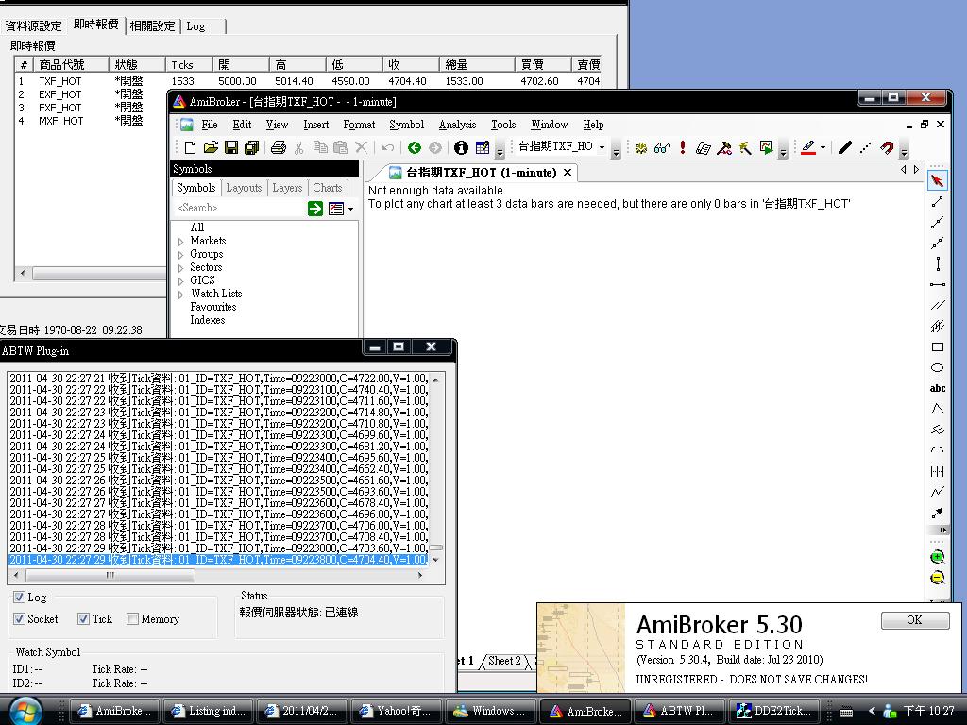Viewport: 967px width, 725px height.
Task: Click the glasses icon in the toolbar
Action: 662,147
